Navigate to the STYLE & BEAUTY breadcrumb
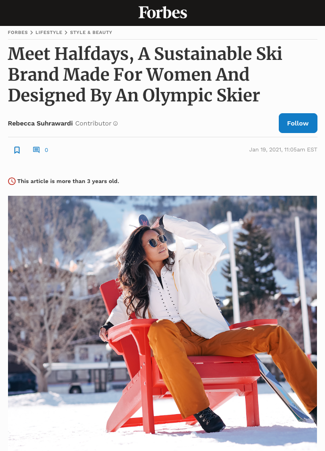 [x=91, y=33]
